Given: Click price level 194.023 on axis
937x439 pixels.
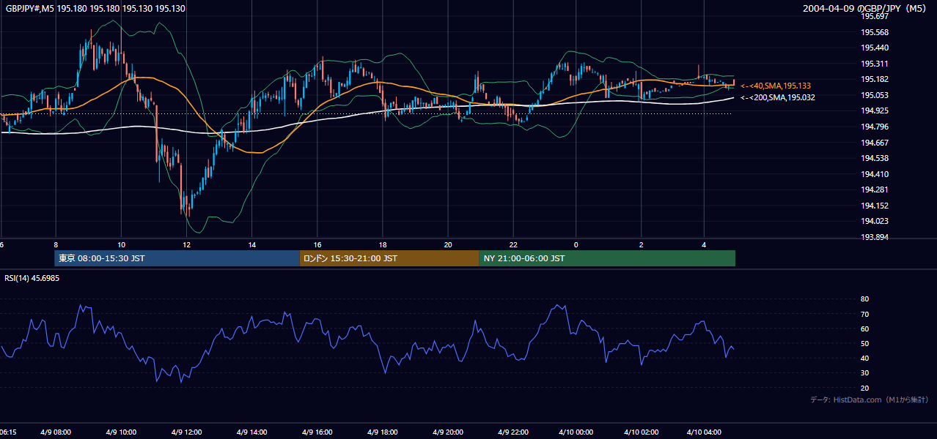Looking at the screenshot, I should coord(875,221).
